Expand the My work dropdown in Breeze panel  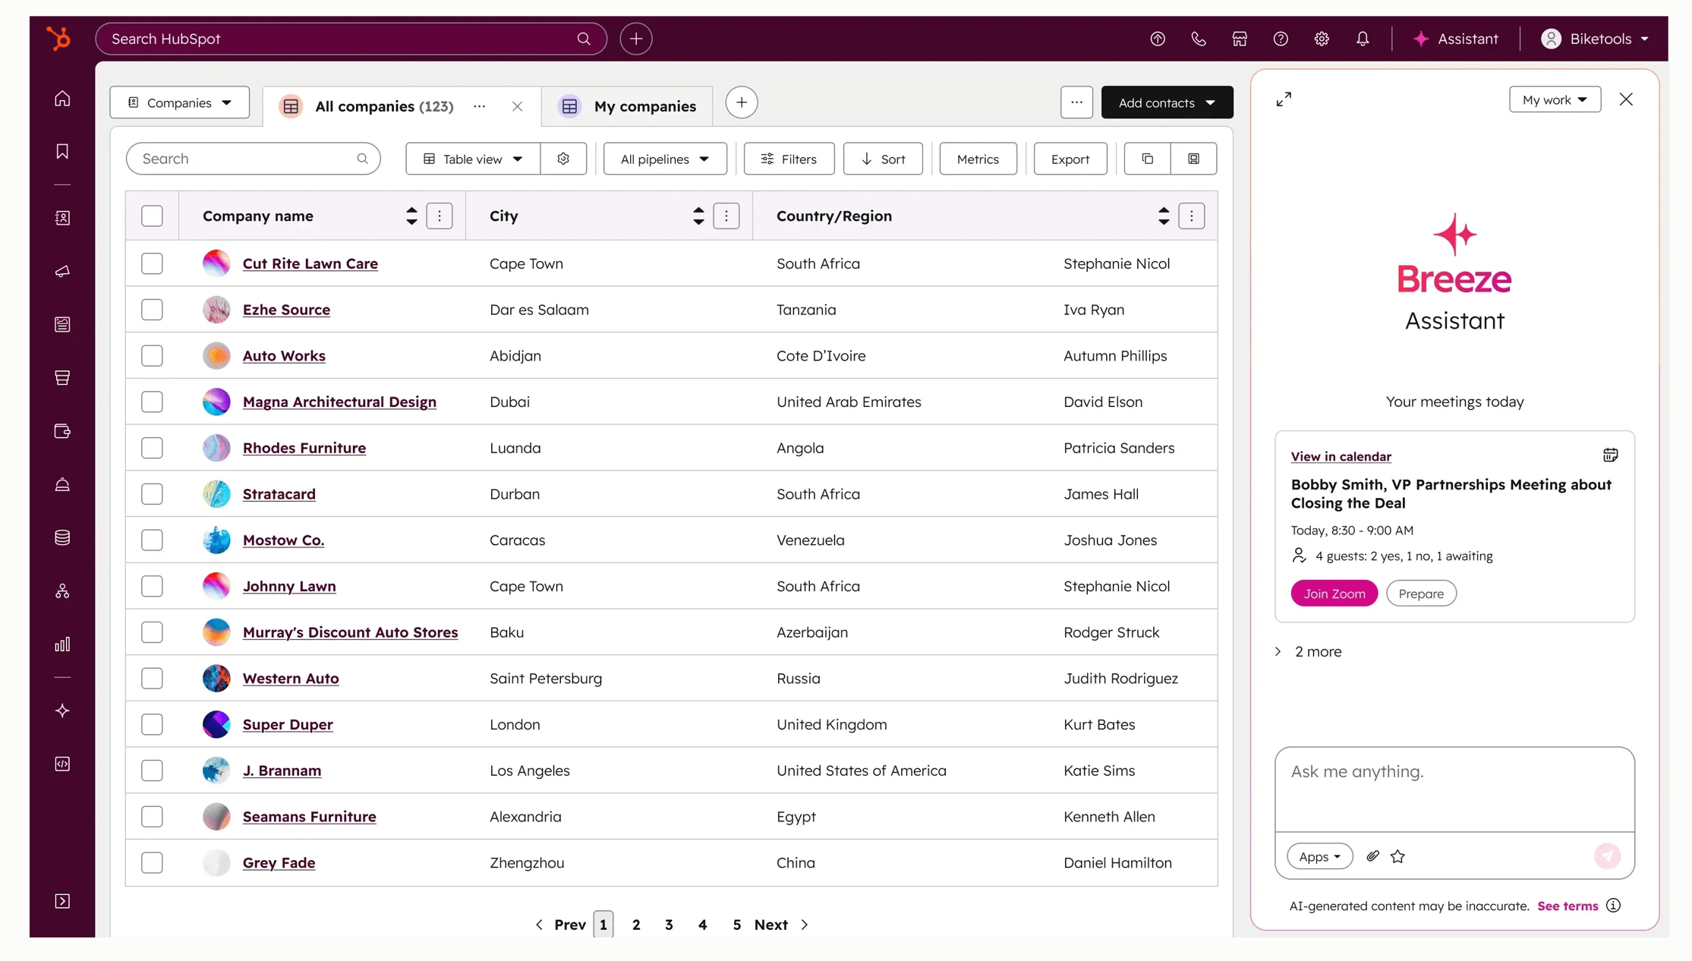(x=1555, y=99)
